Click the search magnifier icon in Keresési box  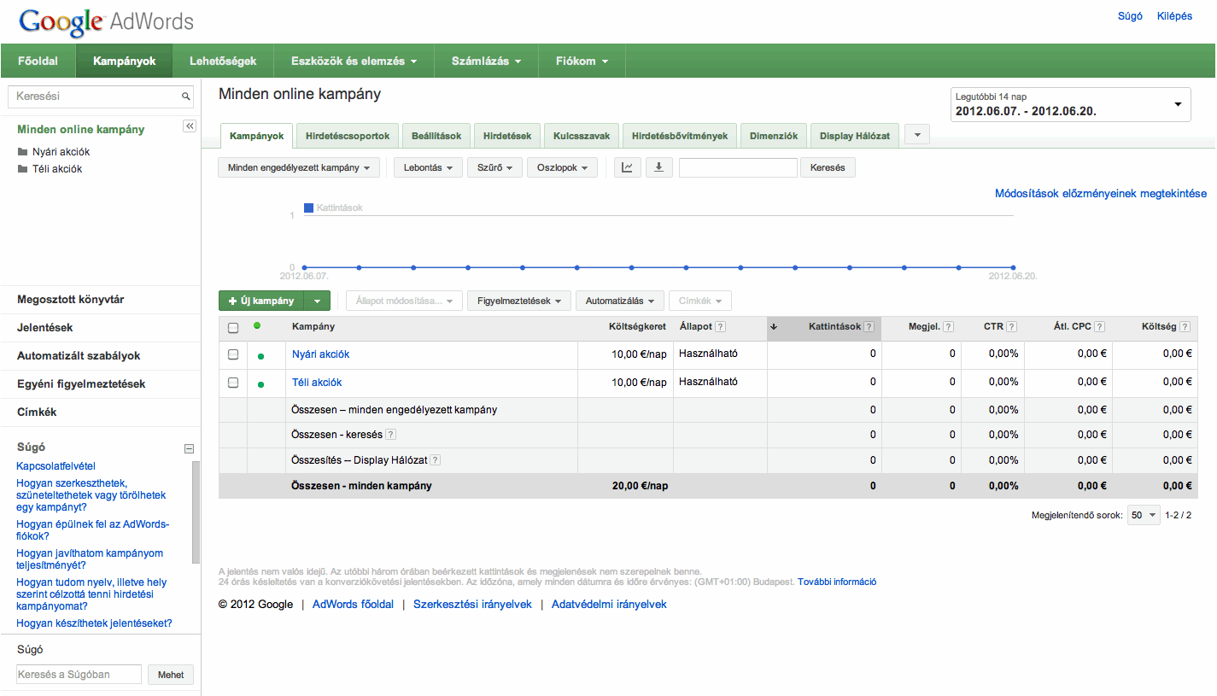(x=185, y=97)
